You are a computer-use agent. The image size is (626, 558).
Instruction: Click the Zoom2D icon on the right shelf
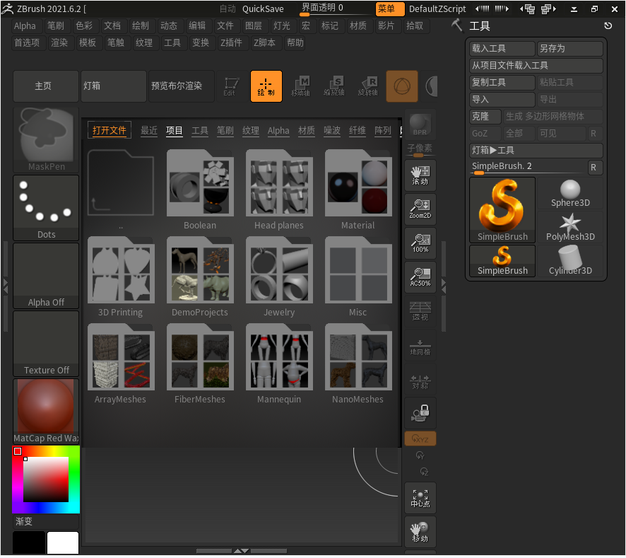[x=420, y=208]
